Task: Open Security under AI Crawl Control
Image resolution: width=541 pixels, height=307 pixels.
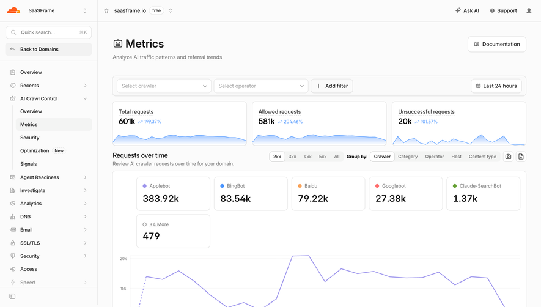Action: point(30,138)
